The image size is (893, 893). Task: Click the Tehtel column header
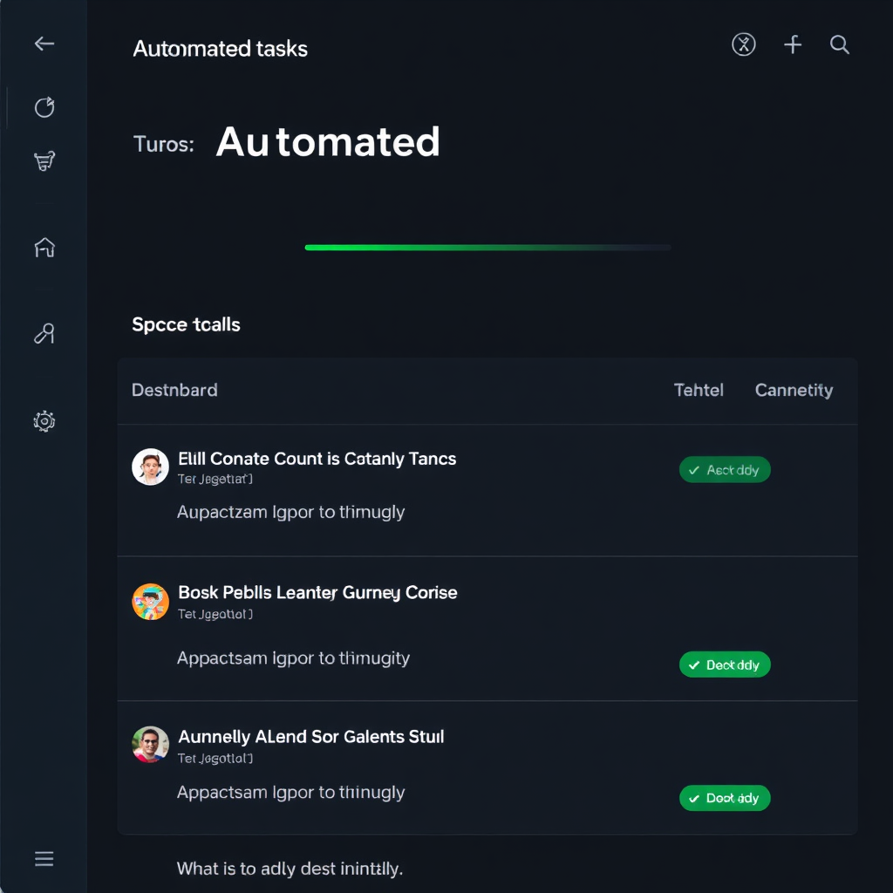pyautogui.click(x=699, y=390)
